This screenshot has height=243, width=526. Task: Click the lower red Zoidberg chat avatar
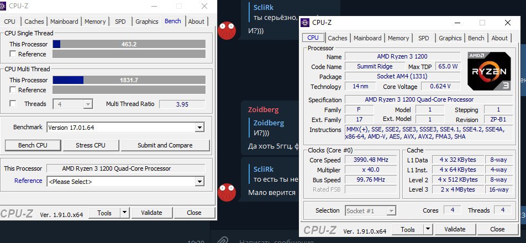point(227,192)
